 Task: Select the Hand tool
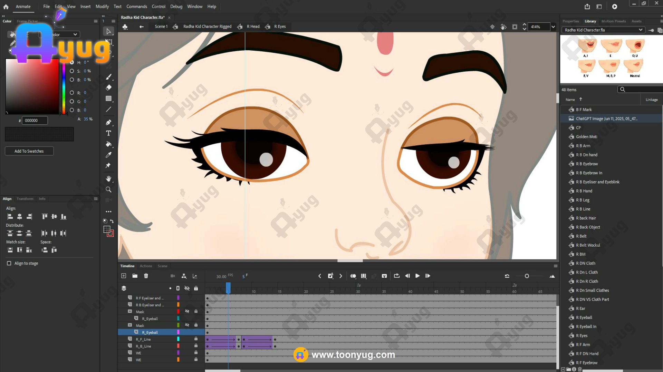(108, 178)
